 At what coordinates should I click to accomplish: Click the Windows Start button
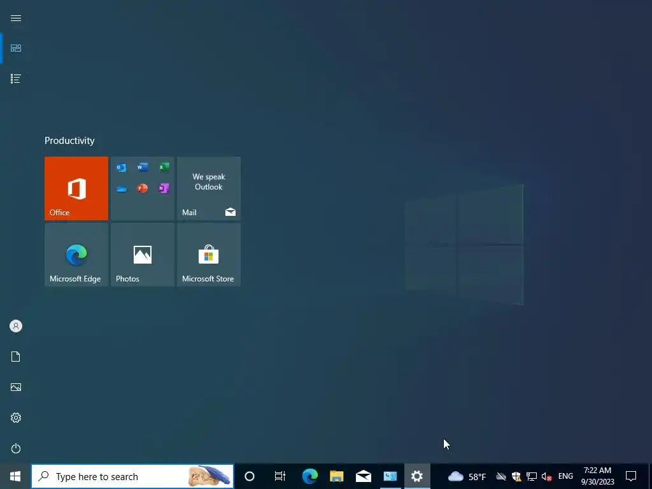[x=15, y=476]
